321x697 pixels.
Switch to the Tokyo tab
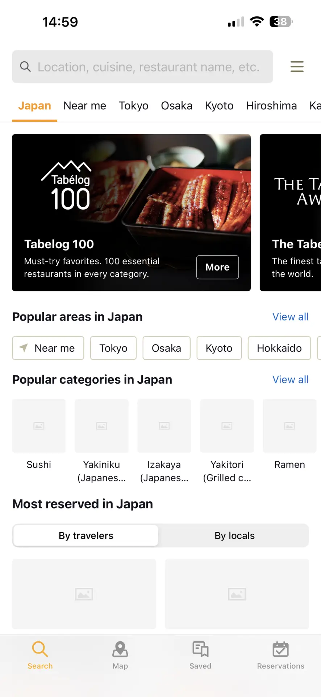(133, 106)
